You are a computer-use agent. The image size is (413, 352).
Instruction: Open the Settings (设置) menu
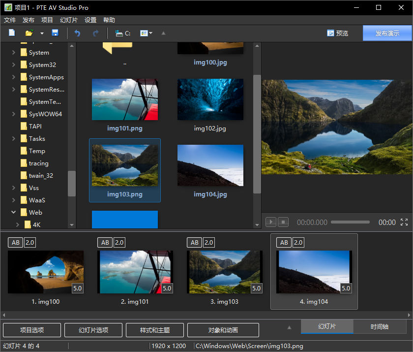(x=90, y=20)
